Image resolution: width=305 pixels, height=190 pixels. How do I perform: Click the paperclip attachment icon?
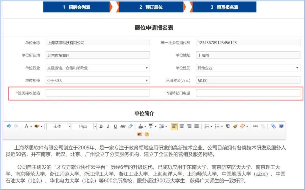tap(273, 126)
